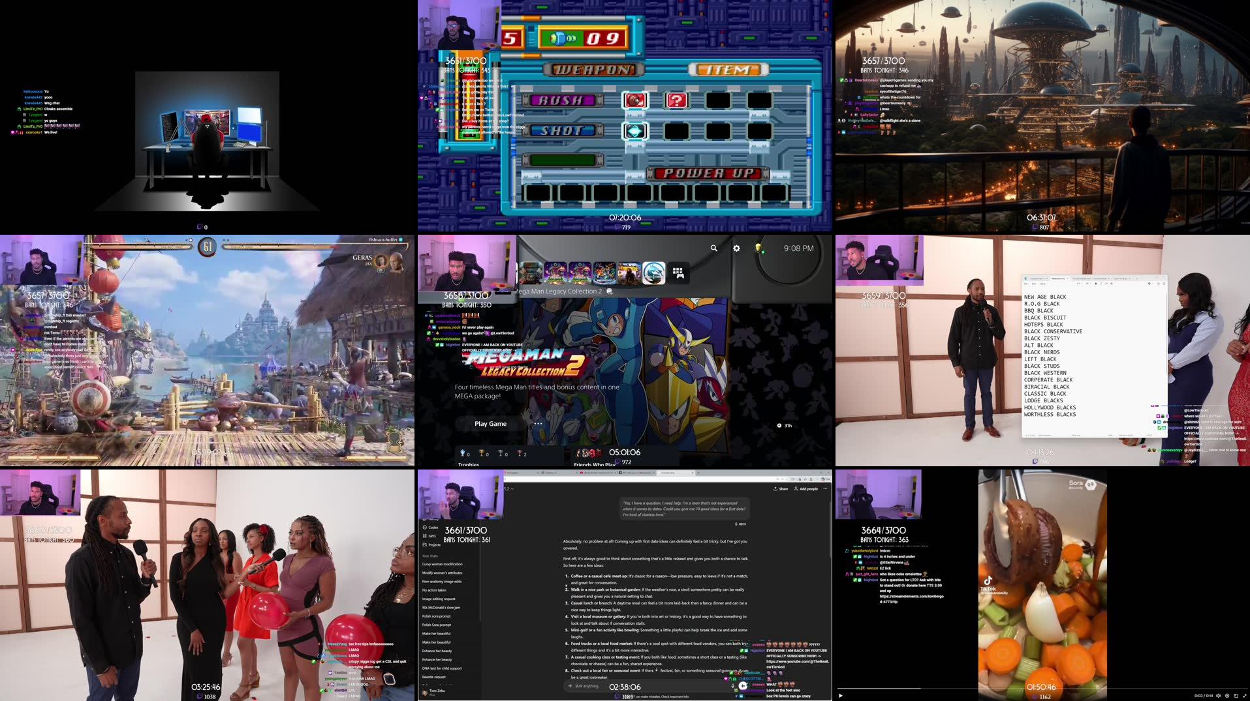Expand the Play Game ellipsis options
The width and height of the screenshot is (1250, 701).
point(537,423)
